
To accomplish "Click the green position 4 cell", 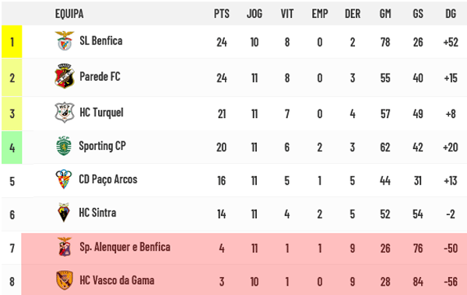I will pyautogui.click(x=12, y=147).
